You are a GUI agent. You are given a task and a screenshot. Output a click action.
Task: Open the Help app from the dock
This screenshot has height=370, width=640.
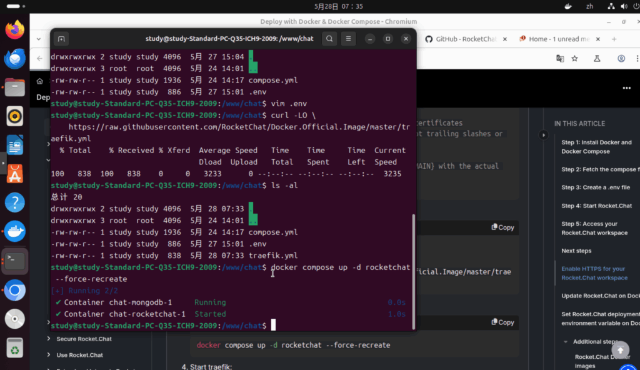tap(15, 202)
